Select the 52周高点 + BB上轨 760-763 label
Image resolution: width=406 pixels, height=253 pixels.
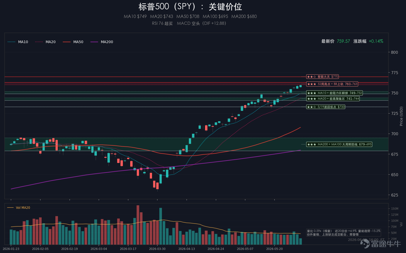(x=332, y=84)
